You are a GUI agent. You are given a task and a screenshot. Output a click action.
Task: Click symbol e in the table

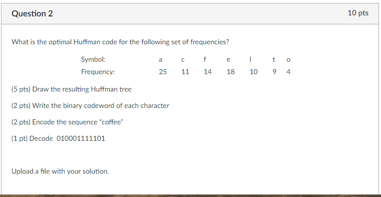click(x=228, y=60)
